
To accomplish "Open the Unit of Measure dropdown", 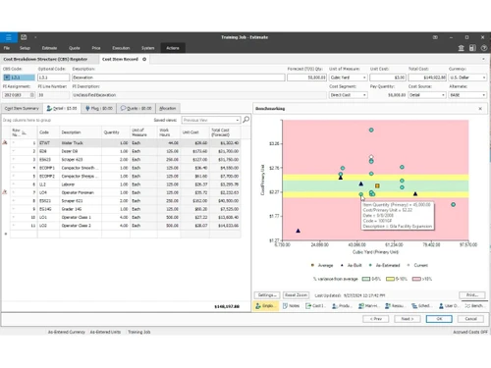I will pos(364,78).
